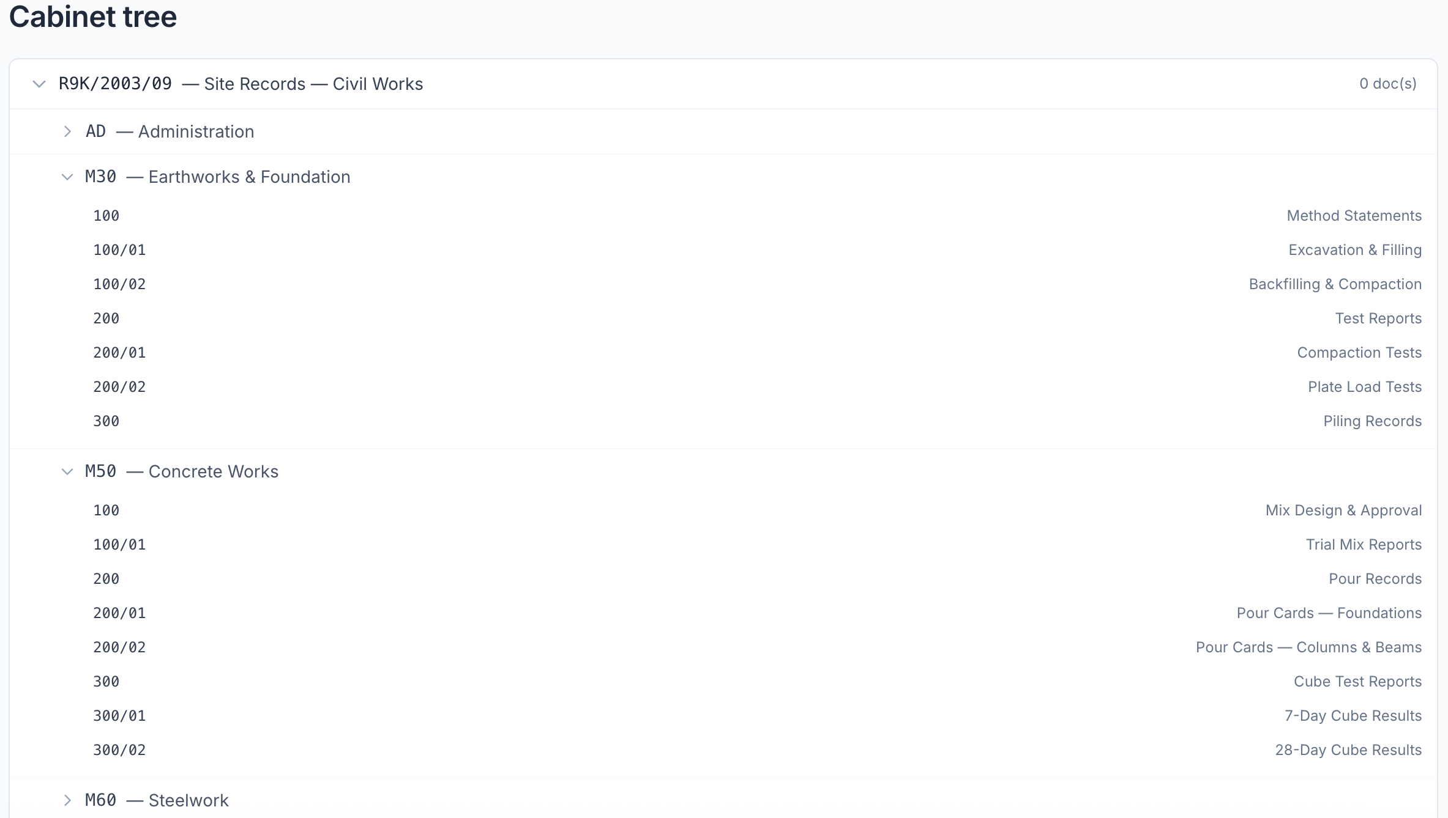
Task: Collapse the R9K/2003/09 Site Records cabinet
Action: tap(39, 84)
